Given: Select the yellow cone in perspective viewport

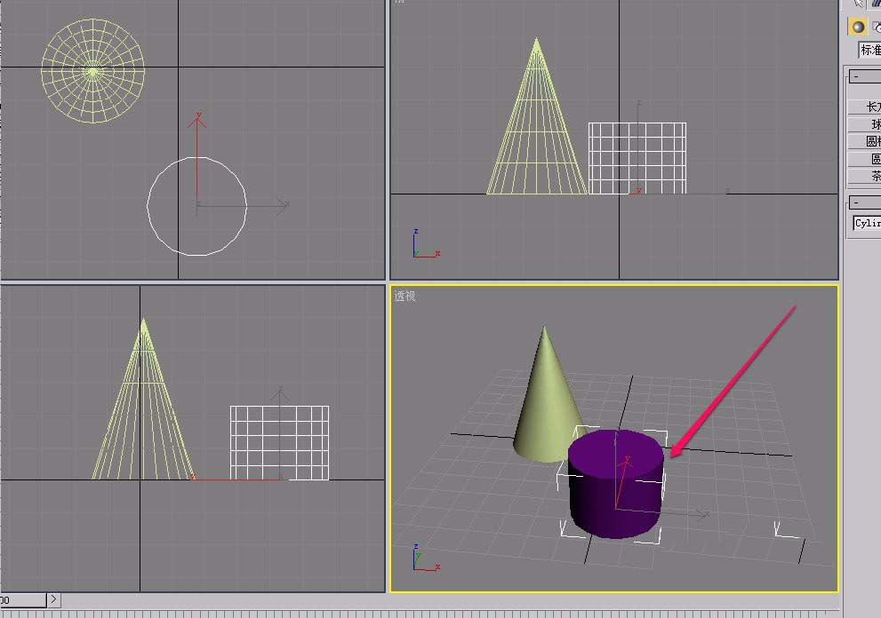Looking at the screenshot, I should point(542,400).
